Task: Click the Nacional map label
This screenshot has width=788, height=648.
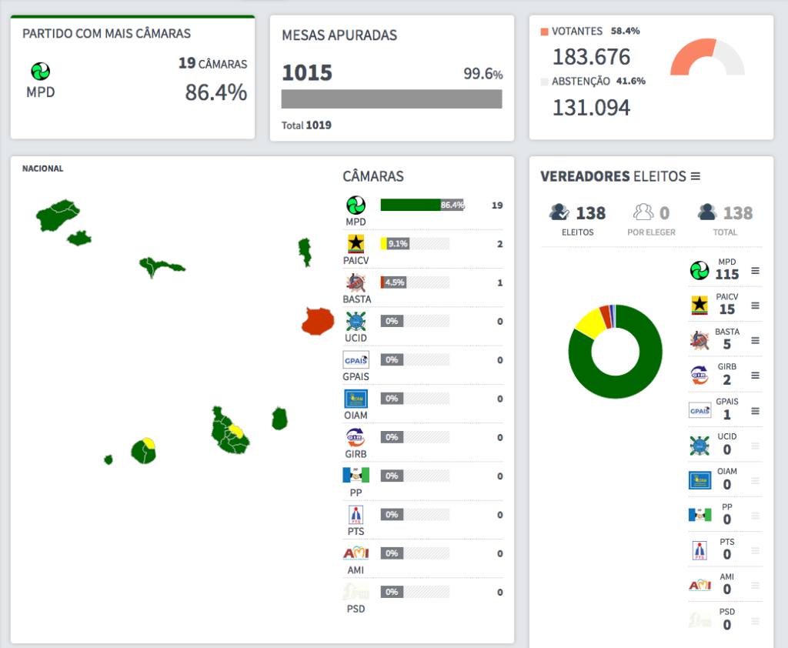Action: tap(43, 169)
